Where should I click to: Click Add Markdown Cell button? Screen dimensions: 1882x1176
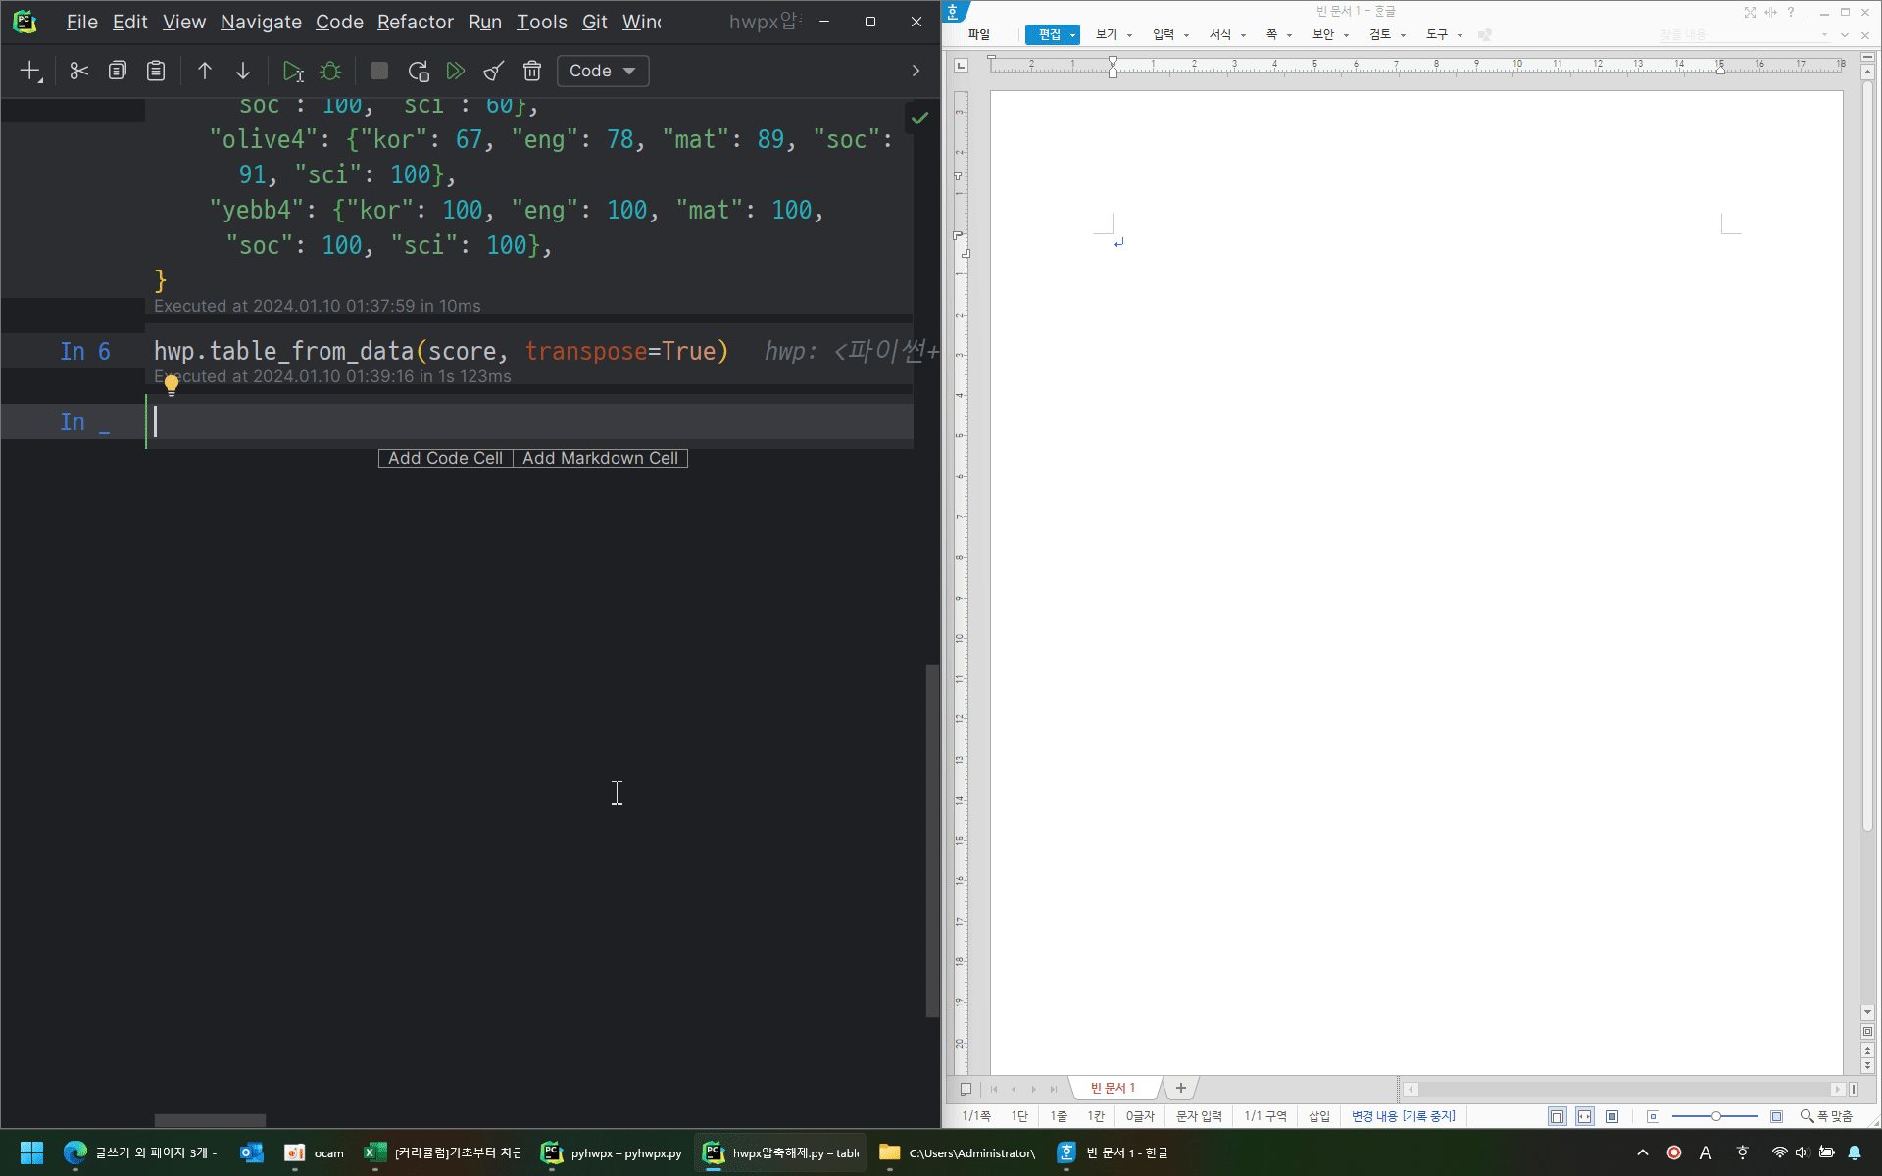coord(600,458)
